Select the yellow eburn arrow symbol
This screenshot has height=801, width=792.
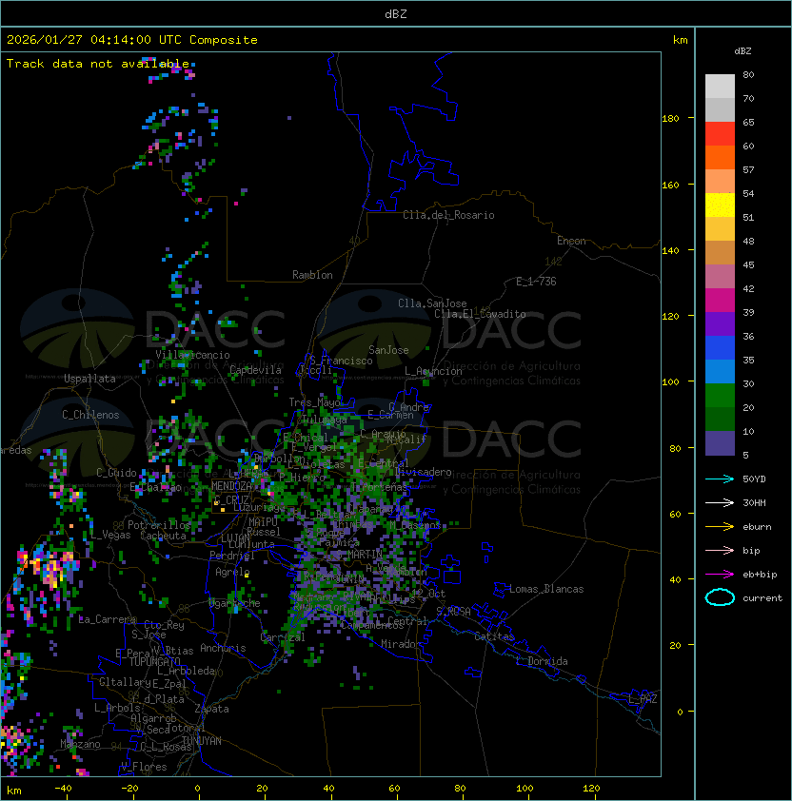[x=720, y=526]
